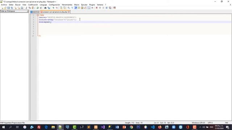232x130 pixels.
Task: Toggle the Folder as Workspace toolbar icon
Action: click(x=89, y=8)
